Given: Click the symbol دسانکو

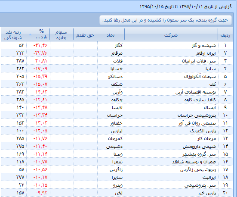Looking at the screenshot, I should tap(115, 76).
